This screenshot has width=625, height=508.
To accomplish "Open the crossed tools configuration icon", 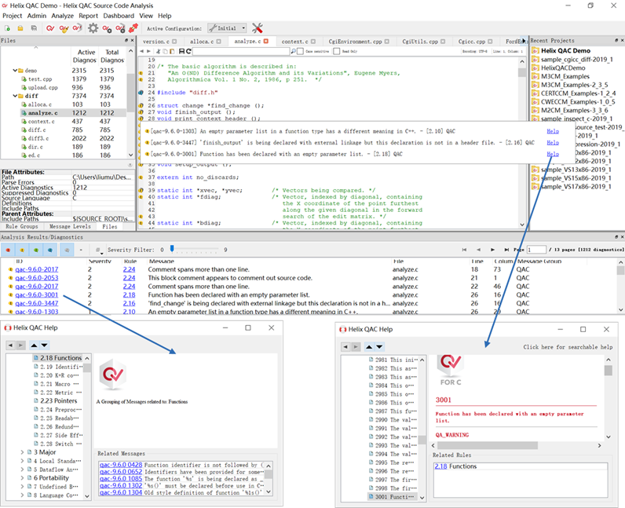I will tap(257, 28).
